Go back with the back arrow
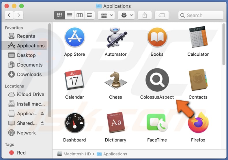The height and width of the screenshot is (160, 228). pyautogui.click(x=9, y=15)
